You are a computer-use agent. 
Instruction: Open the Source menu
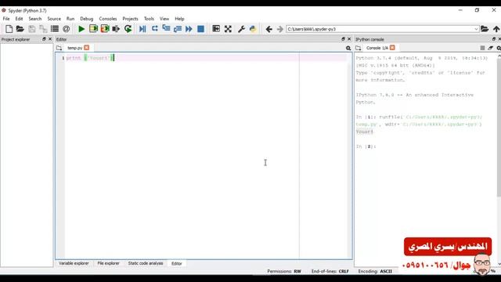pyautogui.click(x=54, y=19)
